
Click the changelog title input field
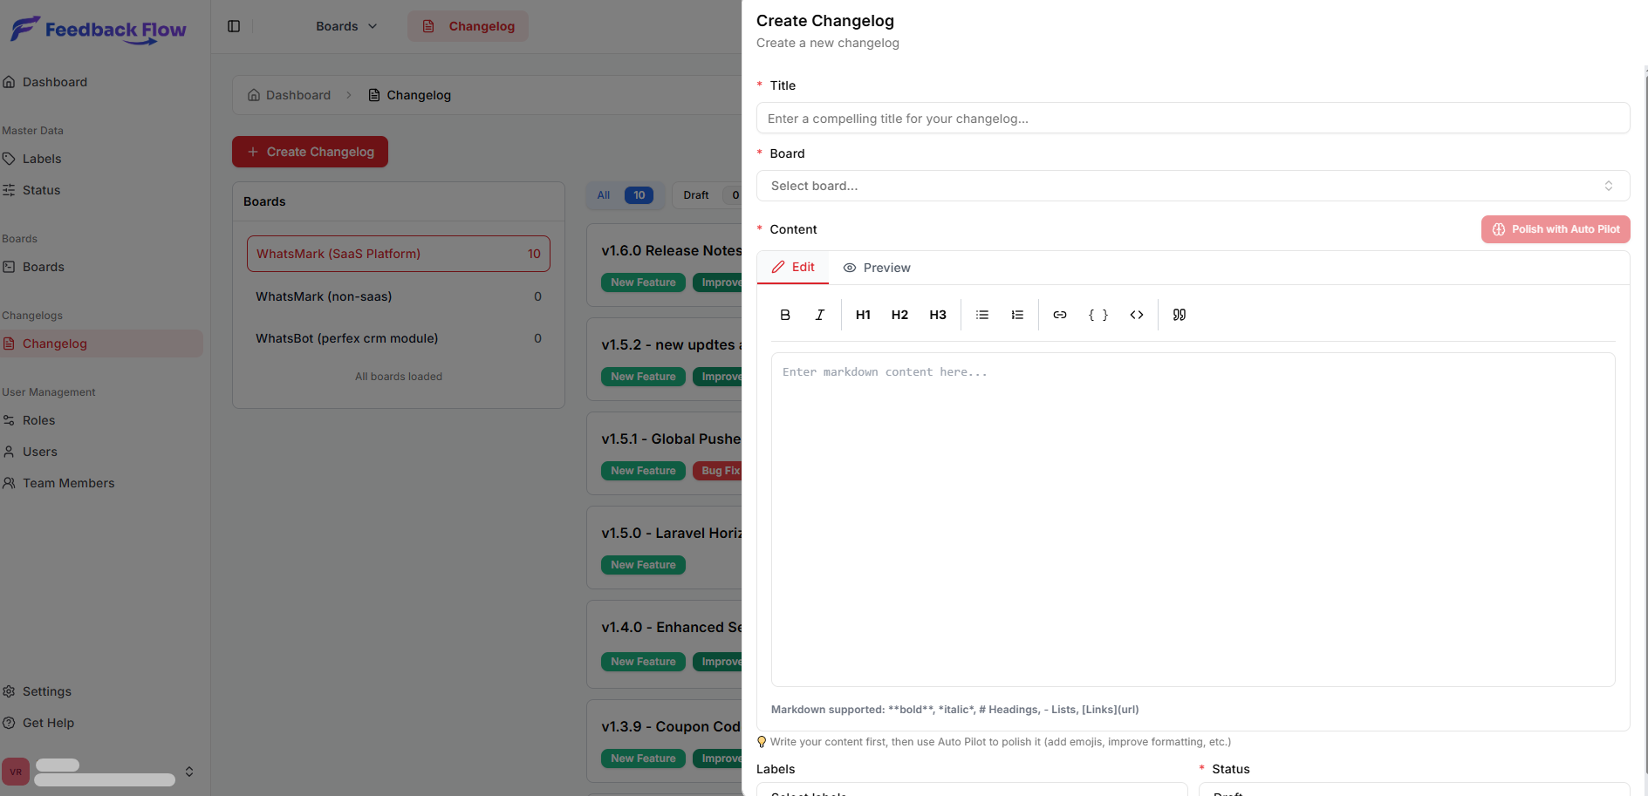tap(1193, 118)
